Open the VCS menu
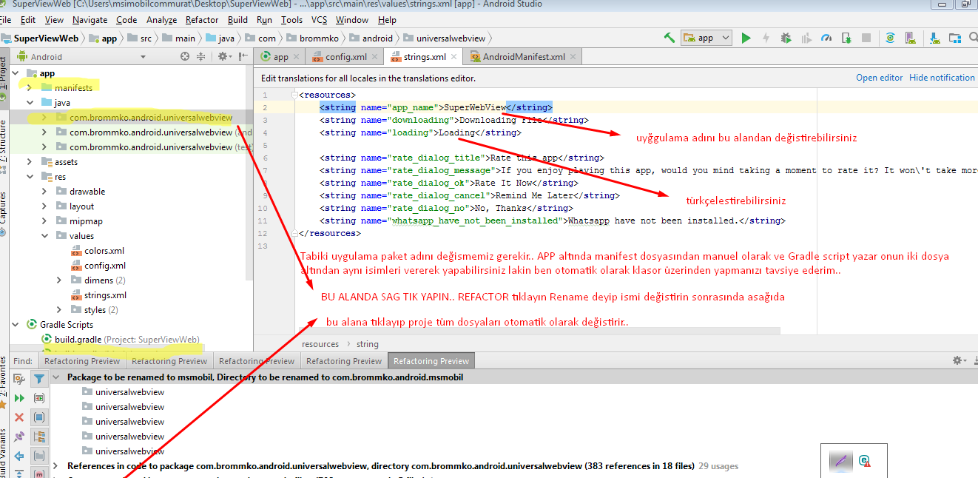This screenshot has height=478, width=978. click(319, 20)
